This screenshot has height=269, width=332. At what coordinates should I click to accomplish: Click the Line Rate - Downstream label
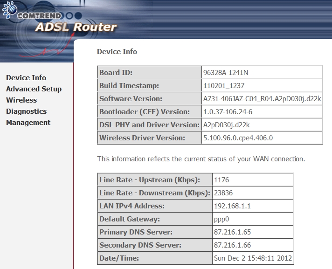point(155,193)
